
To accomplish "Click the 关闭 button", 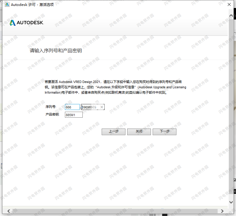I will coord(139,132).
